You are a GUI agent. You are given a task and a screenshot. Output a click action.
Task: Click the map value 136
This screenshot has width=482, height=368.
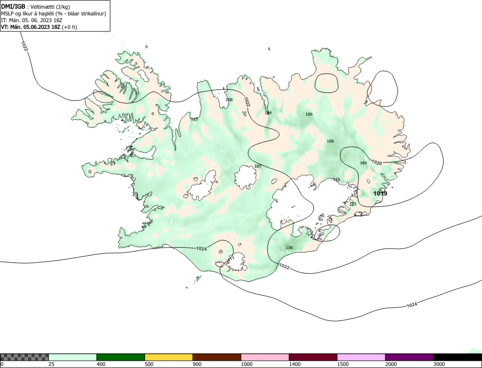point(289,248)
